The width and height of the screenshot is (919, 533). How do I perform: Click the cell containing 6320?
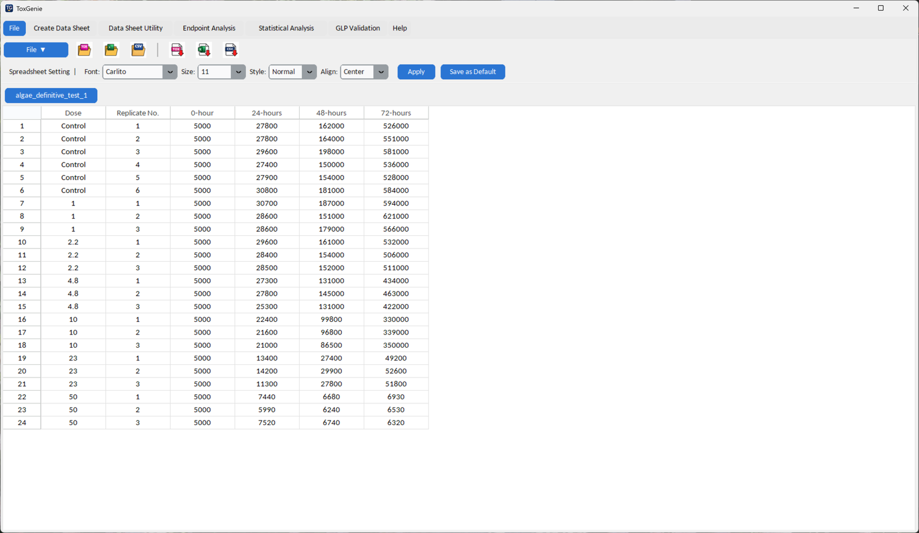pos(396,423)
